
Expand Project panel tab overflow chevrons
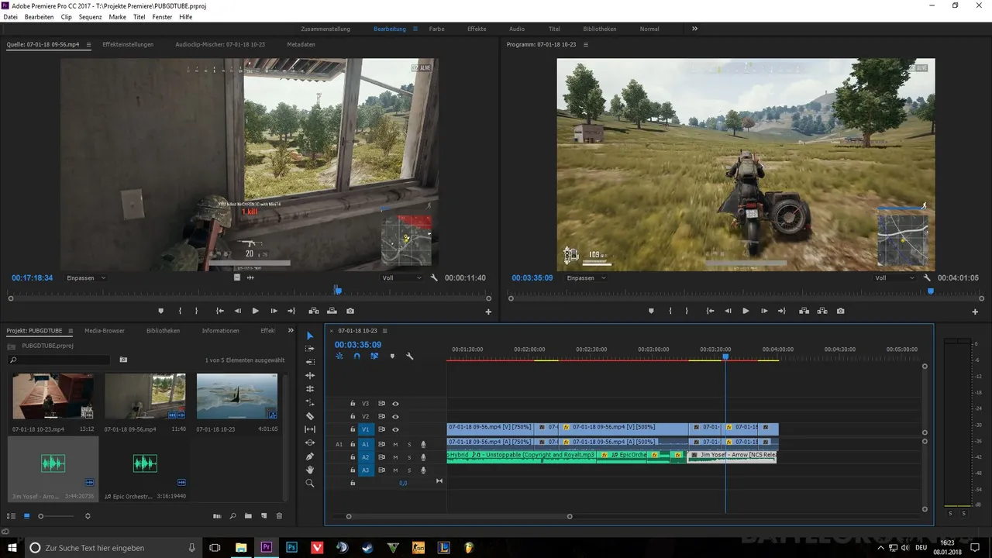(x=291, y=330)
